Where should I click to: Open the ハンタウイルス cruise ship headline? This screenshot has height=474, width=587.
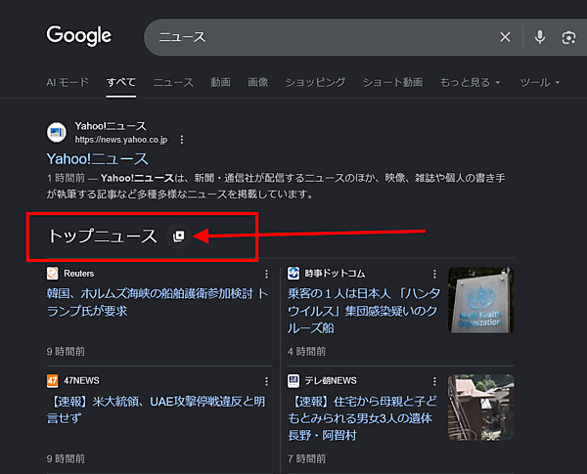[364, 311]
